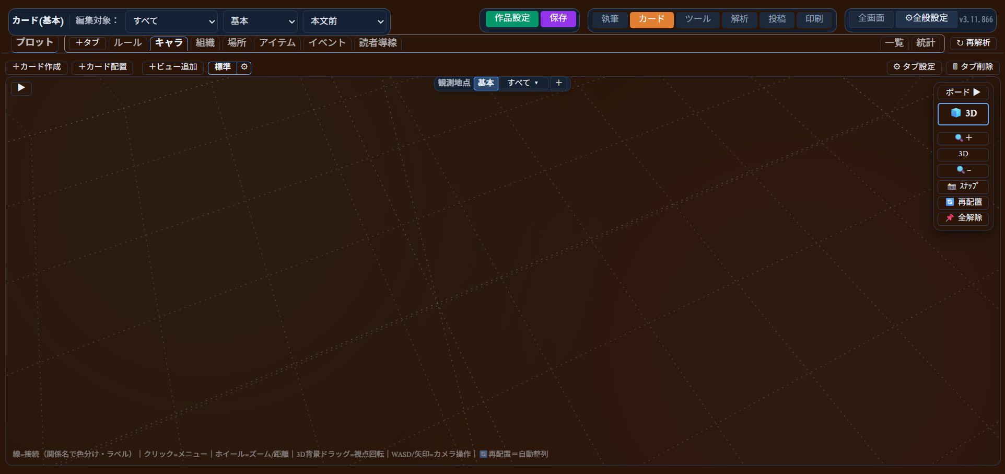Screen dimensions: 1005x474
Task: Open the すべて observation filter dropdown
Action: [x=523, y=83]
